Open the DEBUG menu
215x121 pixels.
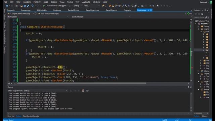coord(54,2)
